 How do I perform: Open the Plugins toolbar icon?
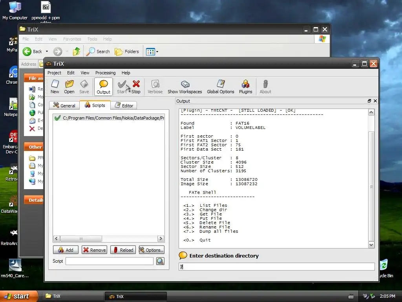pyautogui.click(x=246, y=87)
